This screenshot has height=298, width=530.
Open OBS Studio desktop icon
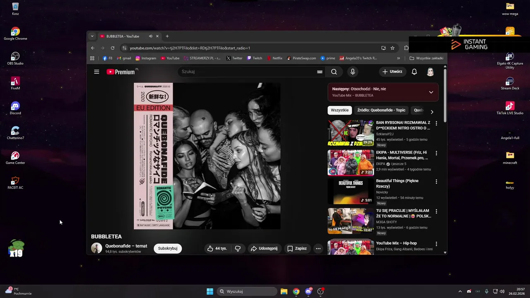(x=15, y=58)
